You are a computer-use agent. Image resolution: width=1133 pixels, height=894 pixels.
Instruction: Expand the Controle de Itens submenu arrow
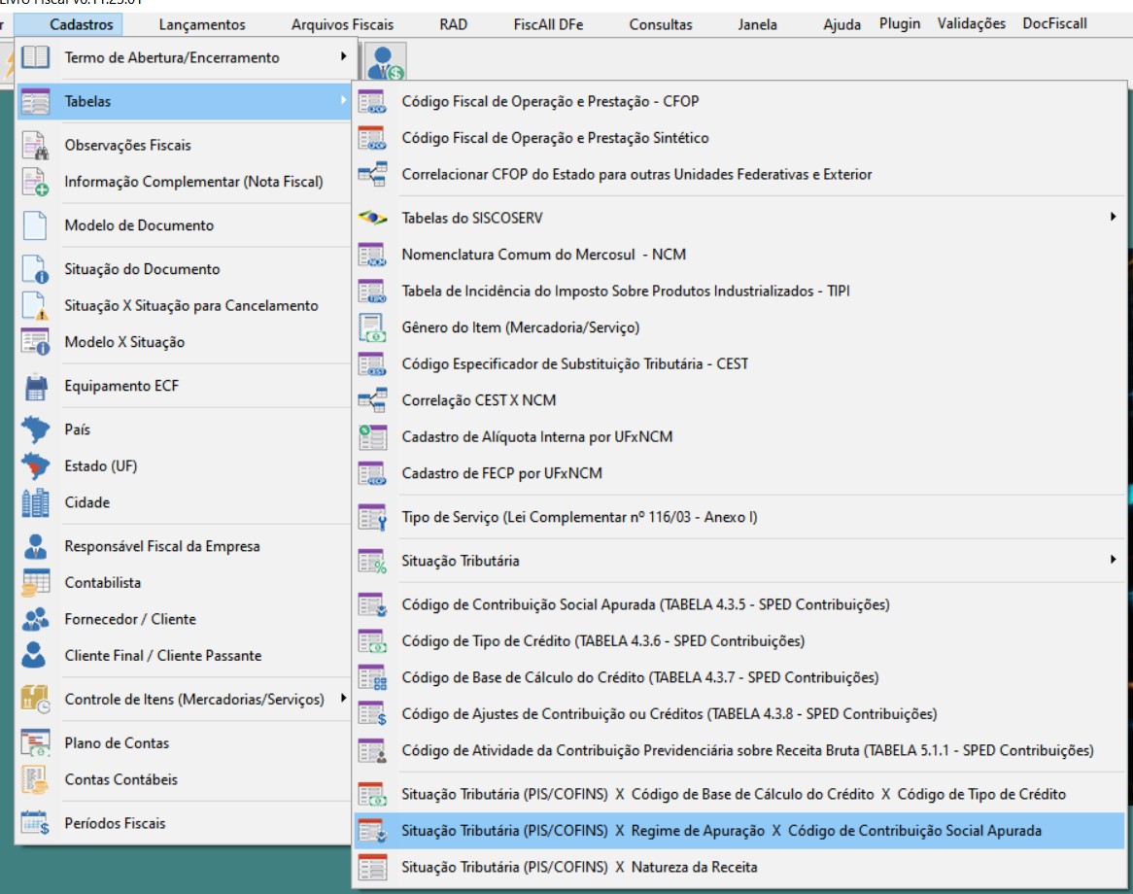pos(343,698)
